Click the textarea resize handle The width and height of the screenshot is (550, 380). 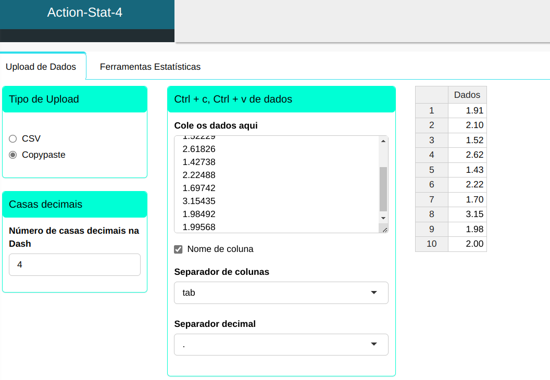384,229
